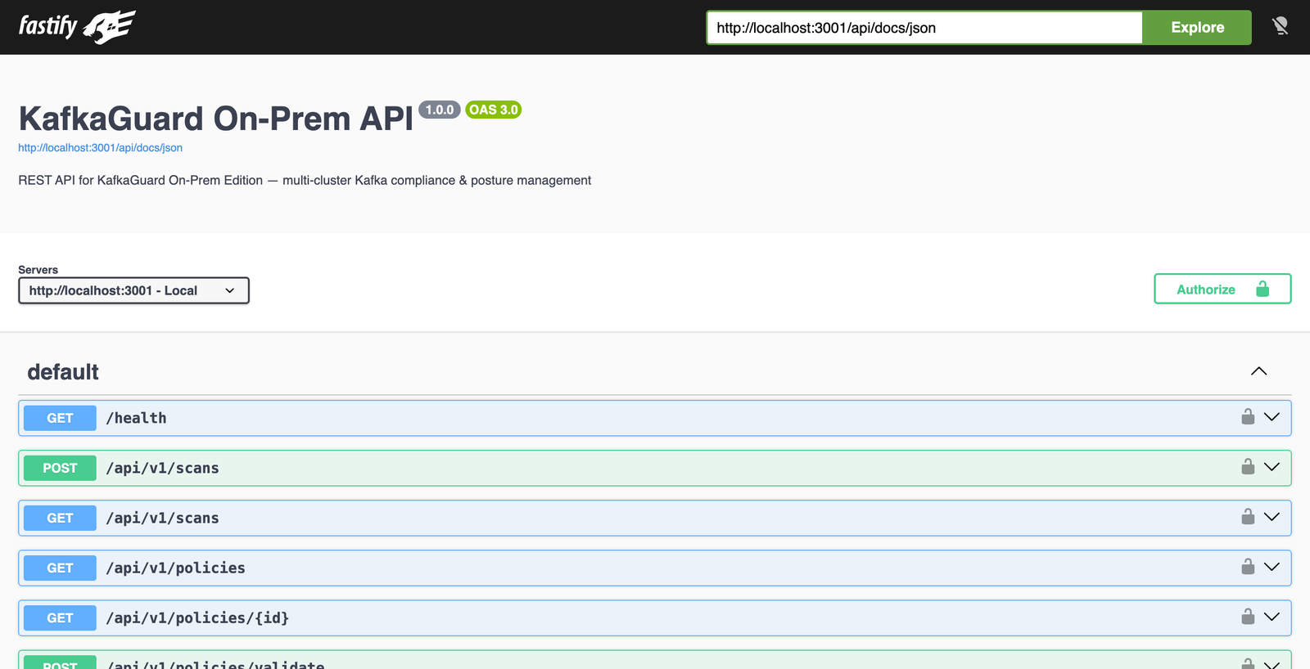Click the Authorize button
Image resolution: width=1310 pixels, height=669 pixels.
tap(1222, 289)
